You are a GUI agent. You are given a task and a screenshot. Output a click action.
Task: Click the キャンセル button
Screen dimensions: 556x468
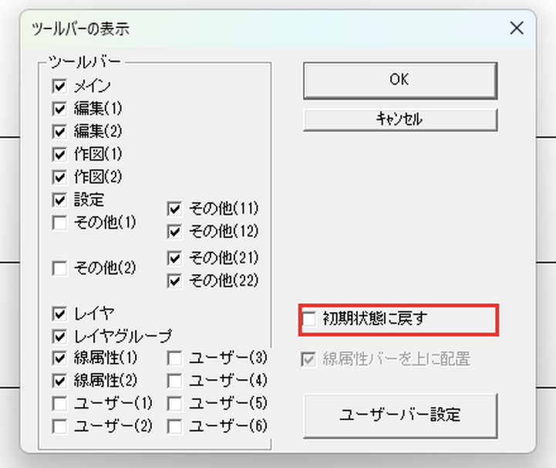(400, 120)
